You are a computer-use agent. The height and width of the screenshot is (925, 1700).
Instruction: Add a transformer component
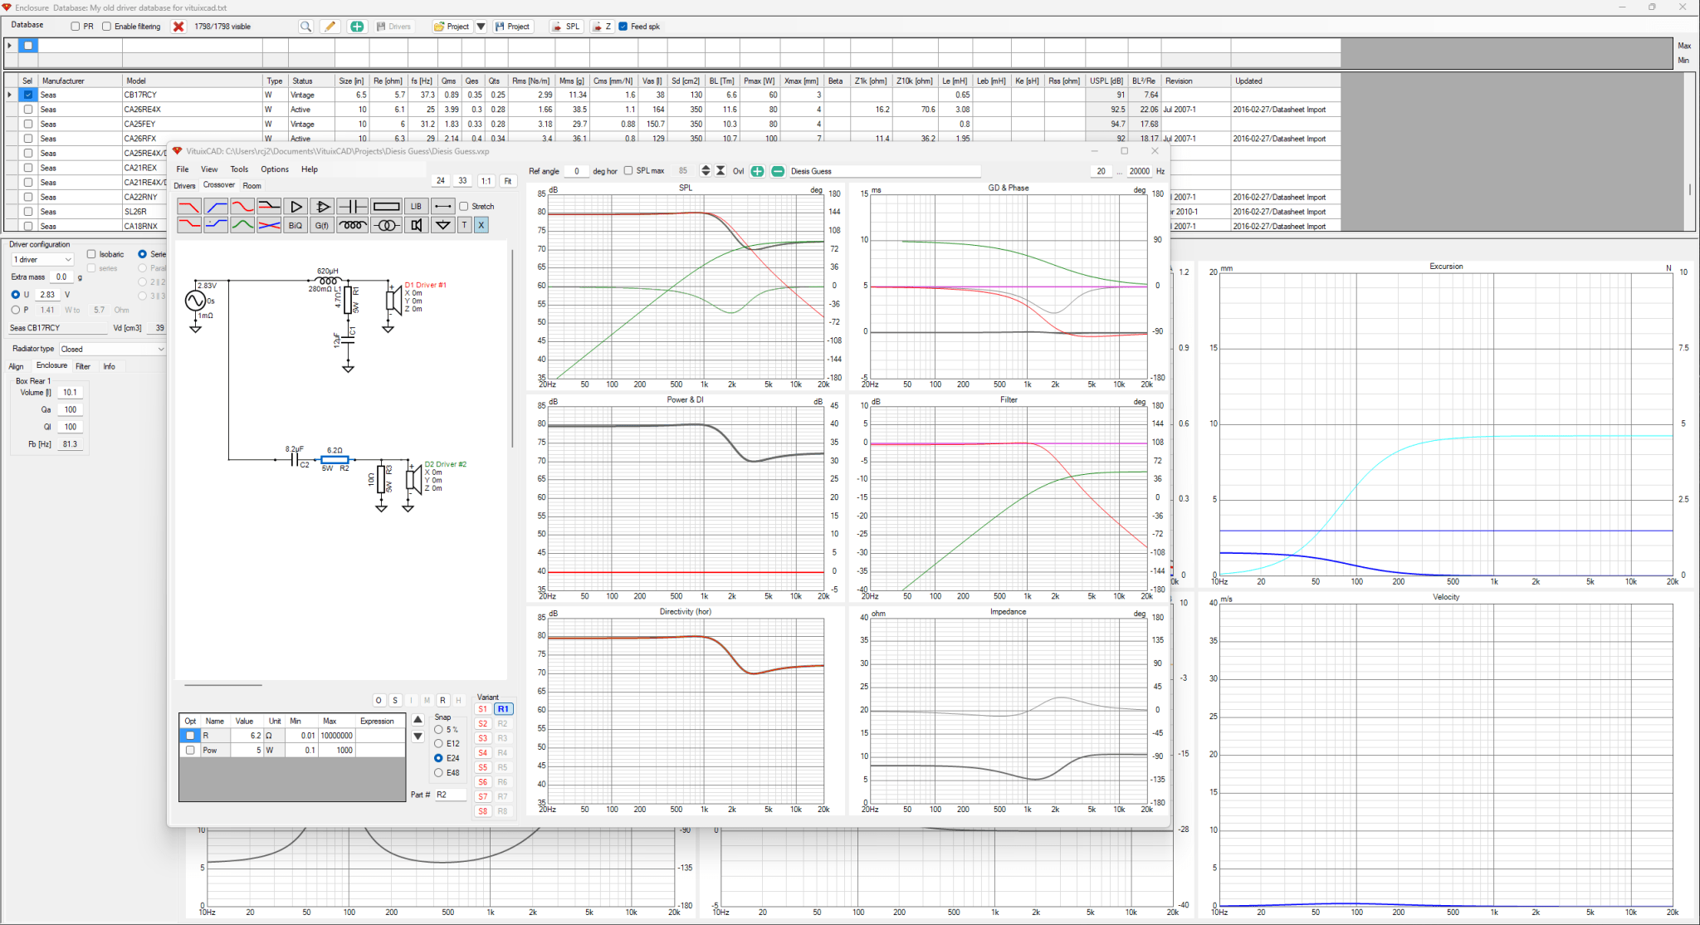pyautogui.click(x=386, y=225)
